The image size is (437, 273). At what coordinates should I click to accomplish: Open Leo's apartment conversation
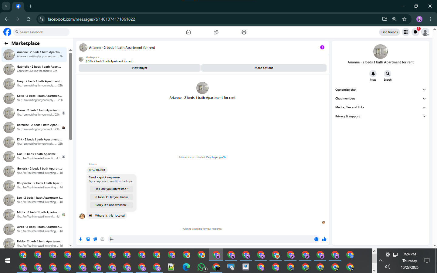[x=35, y=200]
